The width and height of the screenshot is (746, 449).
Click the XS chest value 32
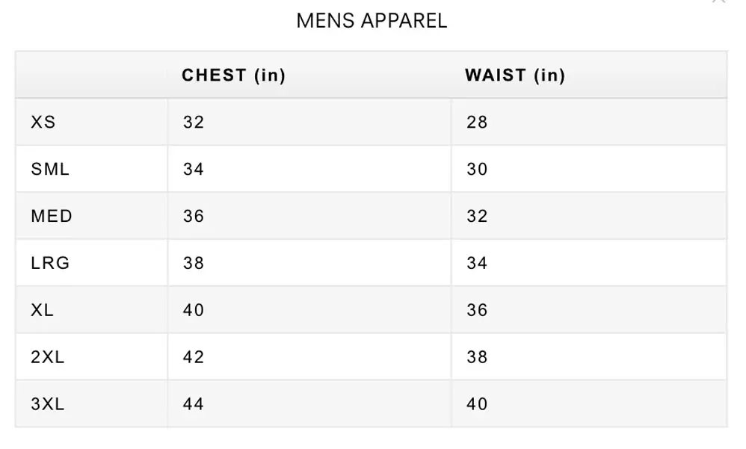[x=194, y=122]
